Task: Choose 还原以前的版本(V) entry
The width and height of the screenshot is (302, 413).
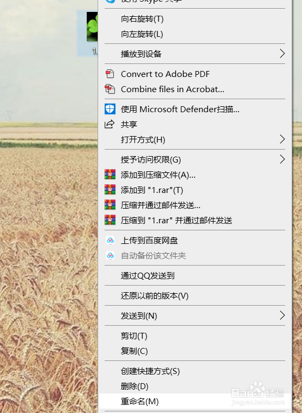Action: 195,295
